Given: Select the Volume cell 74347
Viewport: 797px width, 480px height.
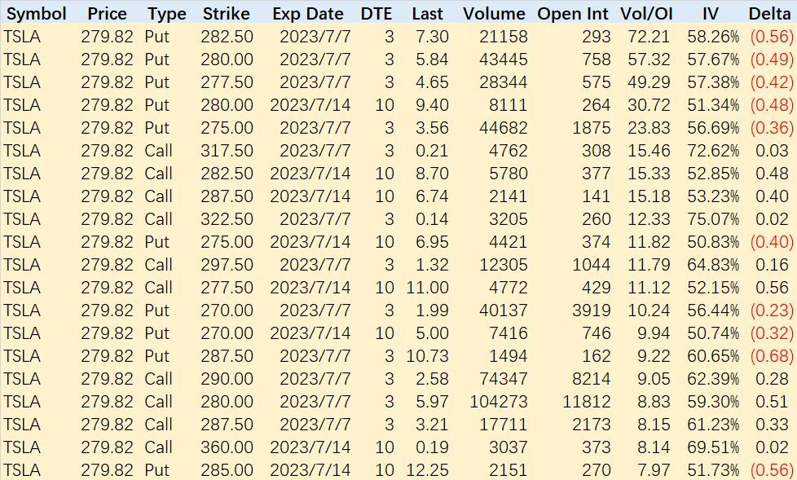Looking at the screenshot, I should [x=503, y=379].
